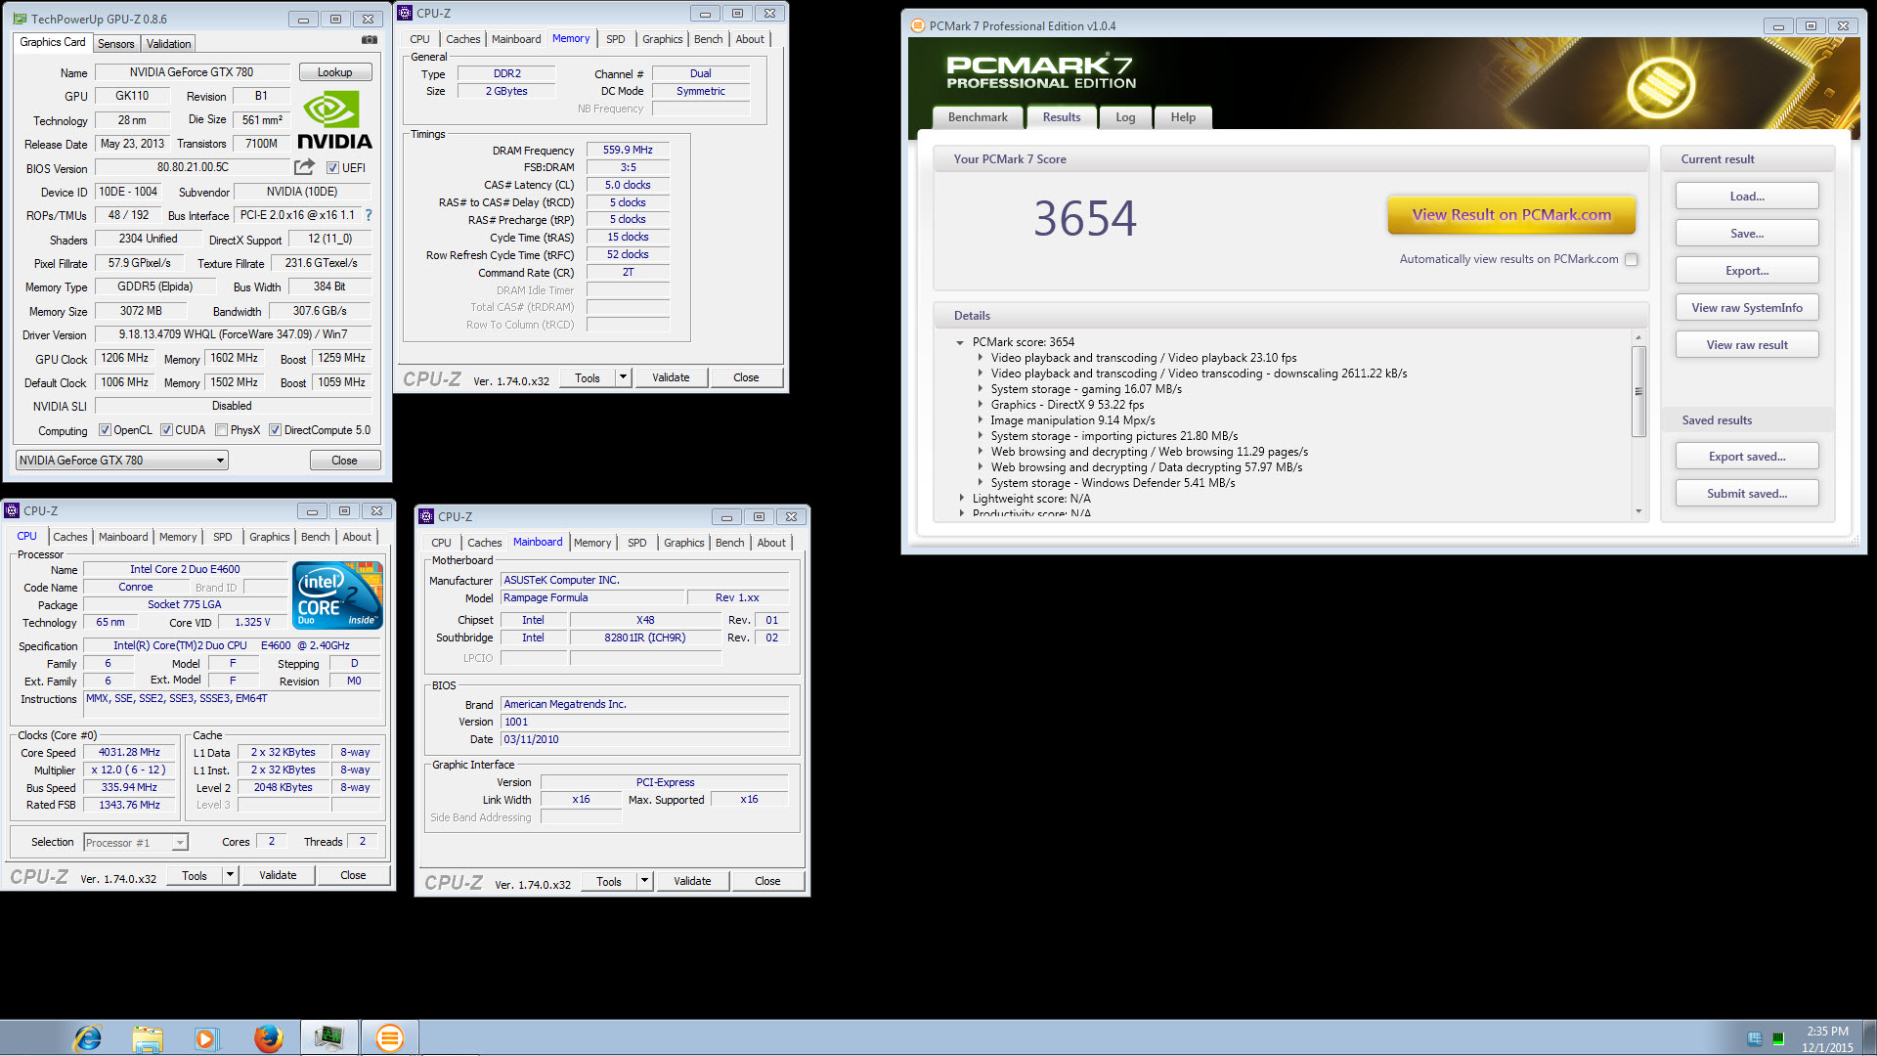Open Windows Media Player taskbar icon
Image resolution: width=1877 pixels, height=1056 pixels.
coord(205,1037)
